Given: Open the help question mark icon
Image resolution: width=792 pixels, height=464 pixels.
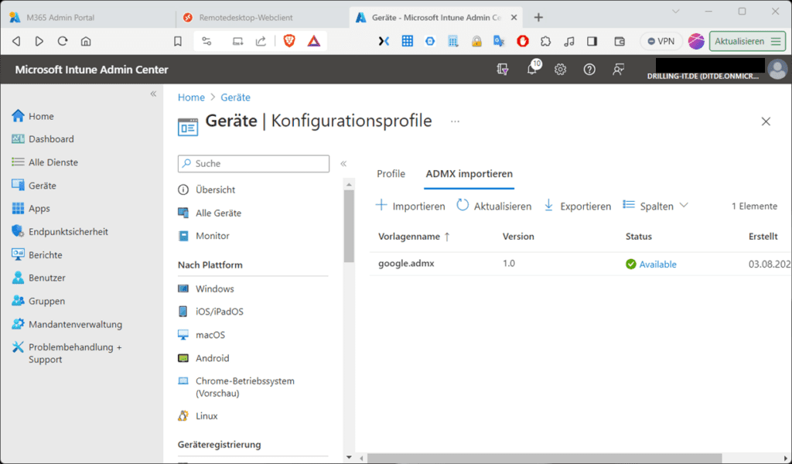Looking at the screenshot, I should click(x=589, y=70).
